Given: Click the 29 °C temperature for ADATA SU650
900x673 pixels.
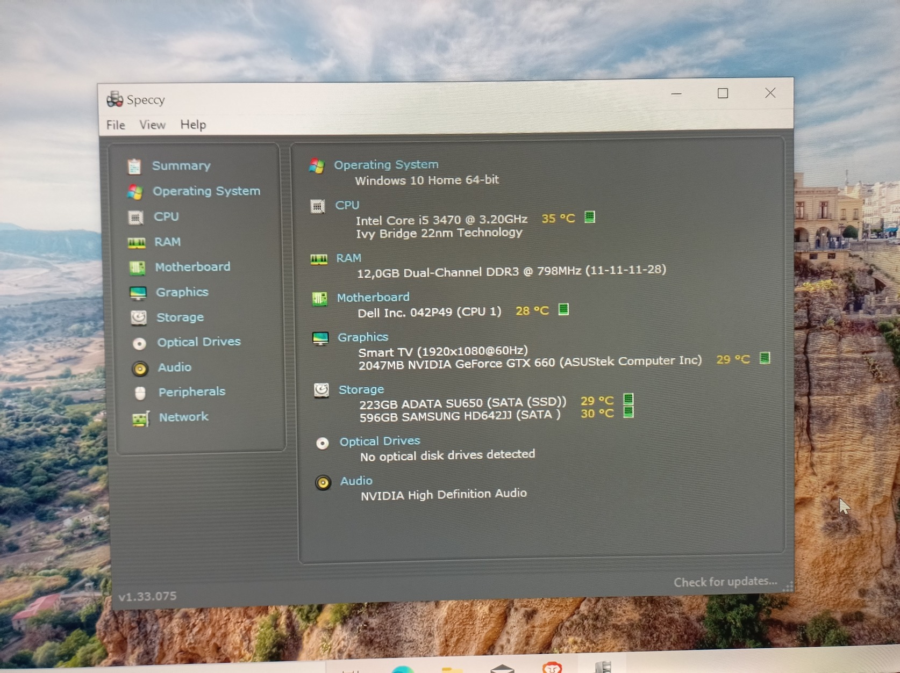Looking at the screenshot, I should (x=597, y=400).
